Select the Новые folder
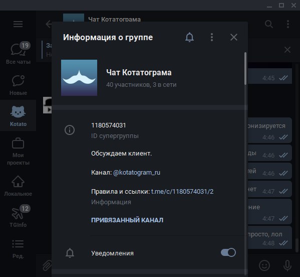300x277 pixels. (18, 84)
